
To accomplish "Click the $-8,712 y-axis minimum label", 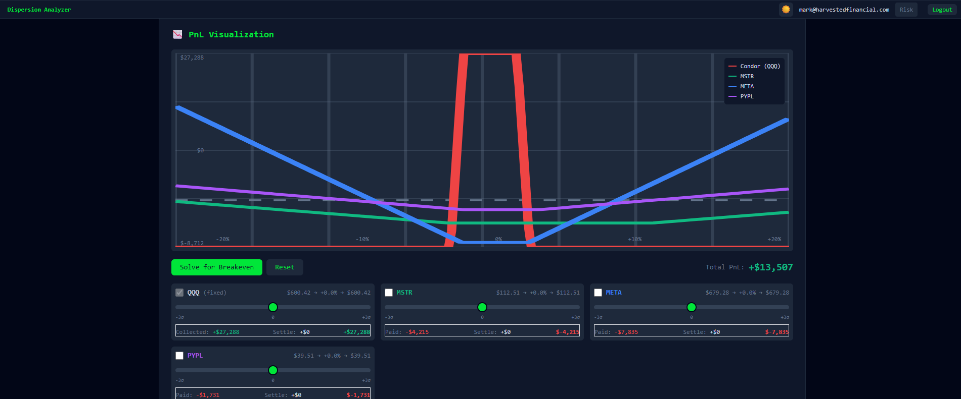I will [x=192, y=243].
